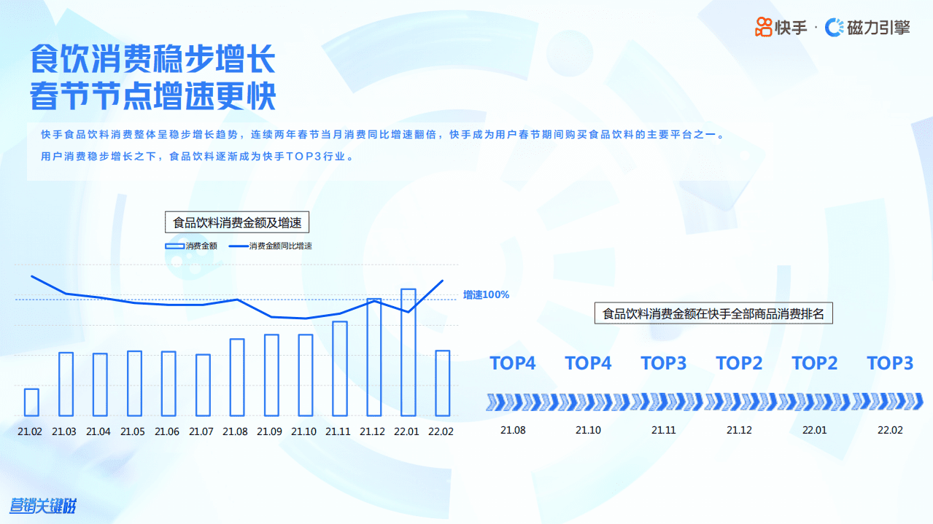Click the 增速100% label marker

pos(484,294)
